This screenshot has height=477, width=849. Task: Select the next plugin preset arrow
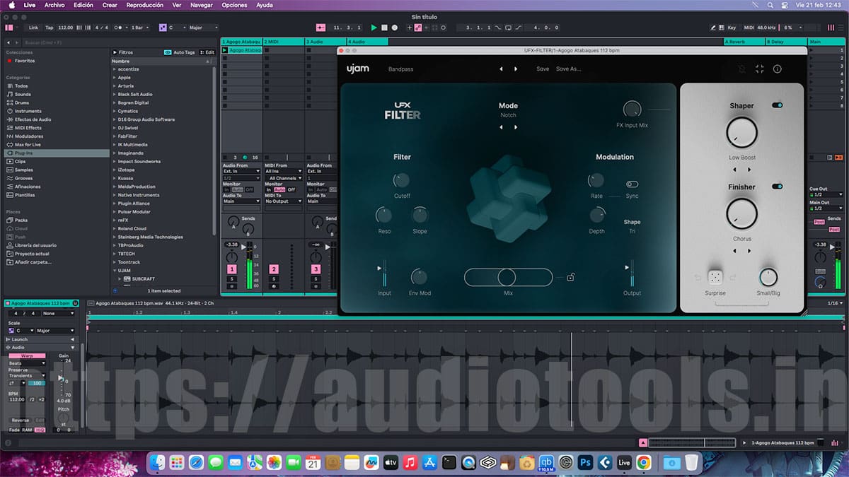click(x=516, y=69)
